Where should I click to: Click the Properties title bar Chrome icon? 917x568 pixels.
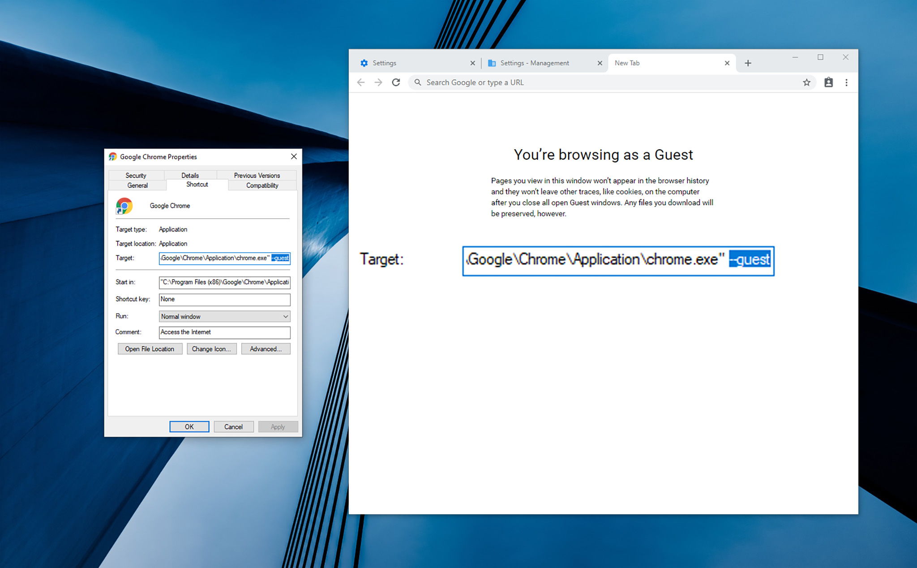[x=113, y=156]
